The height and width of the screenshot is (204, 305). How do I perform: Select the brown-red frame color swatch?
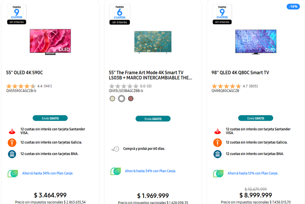(x=131, y=99)
